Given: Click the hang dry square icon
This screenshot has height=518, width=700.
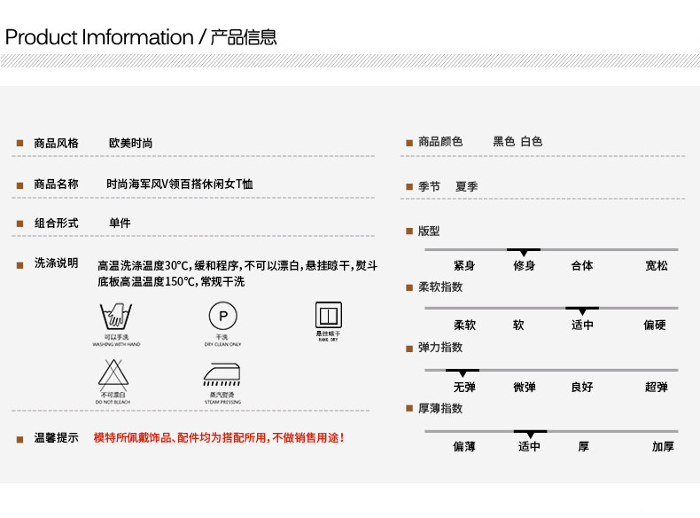Looking at the screenshot, I should click(x=329, y=316).
